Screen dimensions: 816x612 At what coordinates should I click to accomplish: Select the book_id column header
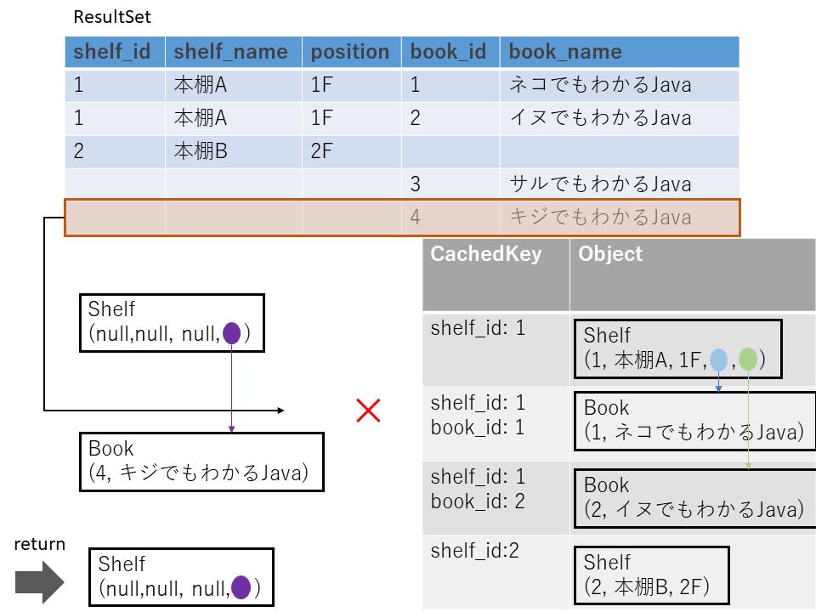coord(449,52)
